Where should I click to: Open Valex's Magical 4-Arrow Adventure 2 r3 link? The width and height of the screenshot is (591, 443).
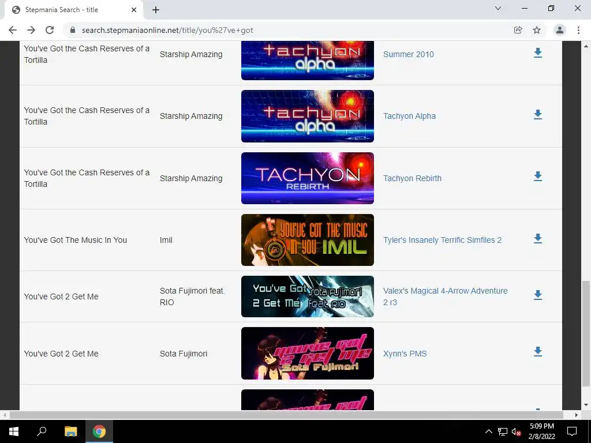coord(445,296)
